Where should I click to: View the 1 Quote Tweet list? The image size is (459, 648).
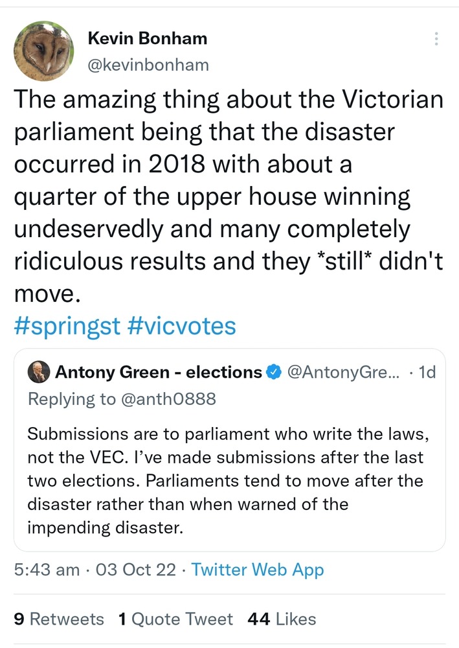pos(175,619)
